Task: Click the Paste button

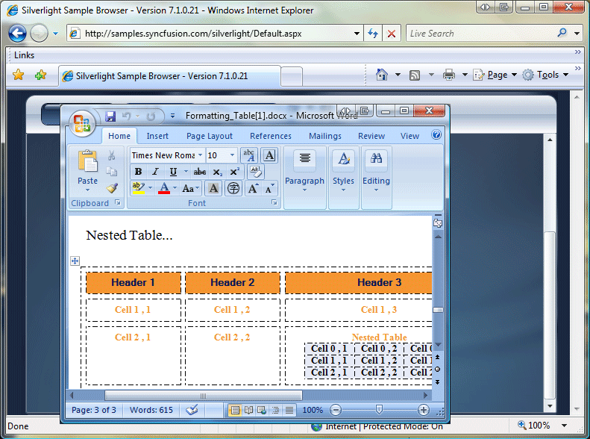Action: click(88, 167)
